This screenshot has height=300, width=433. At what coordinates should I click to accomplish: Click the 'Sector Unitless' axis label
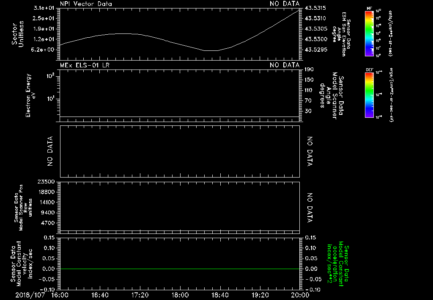tap(18, 34)
